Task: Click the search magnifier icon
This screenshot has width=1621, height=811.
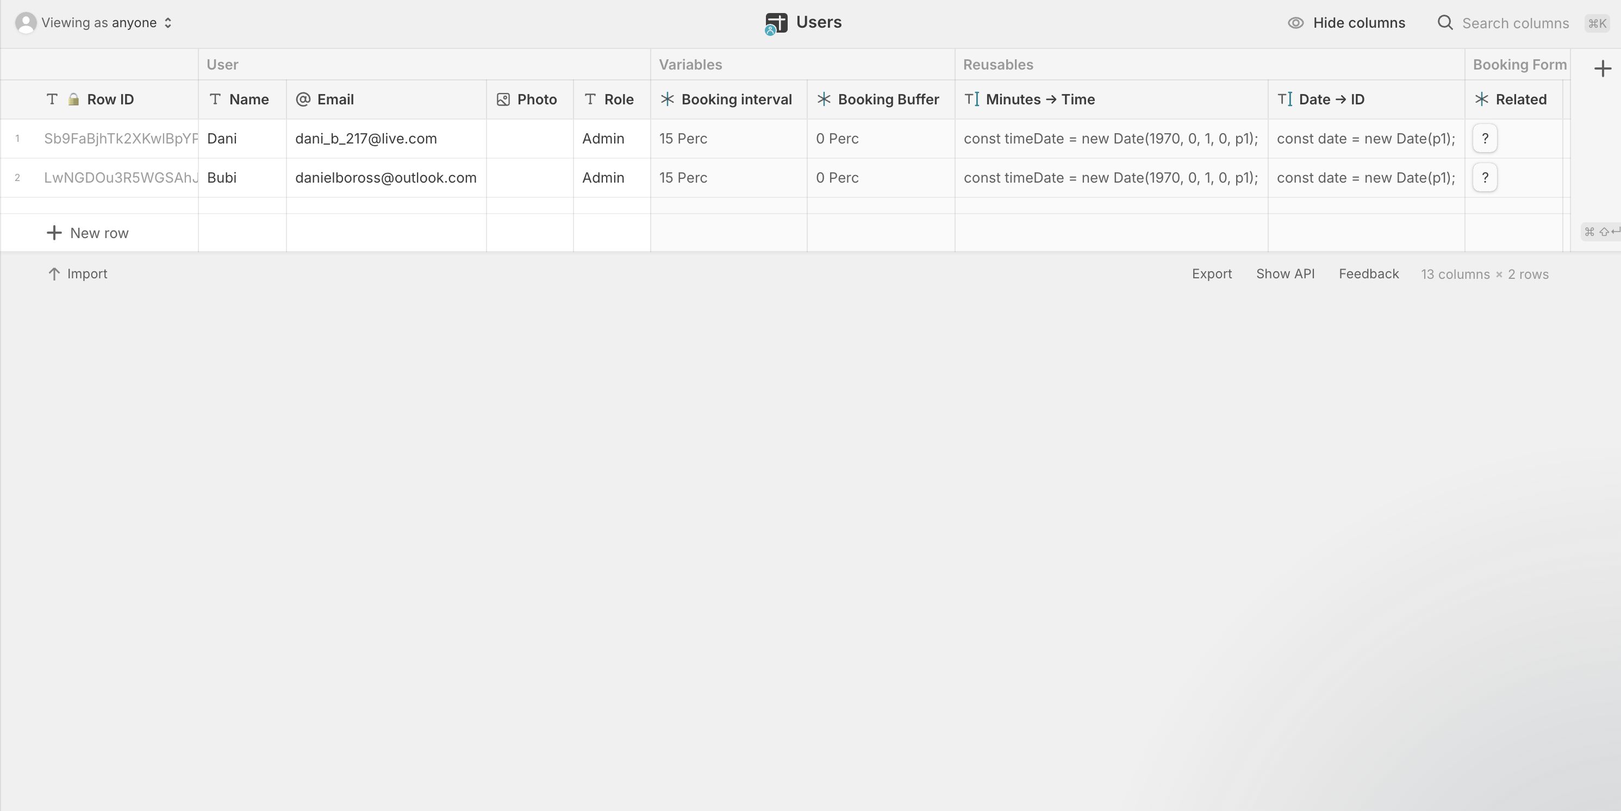Action: click(x=1445, y=23)
